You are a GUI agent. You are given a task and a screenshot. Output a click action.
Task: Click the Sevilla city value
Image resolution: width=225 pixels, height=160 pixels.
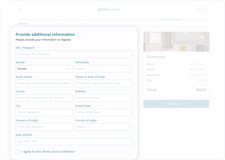(x=202, y=80)
